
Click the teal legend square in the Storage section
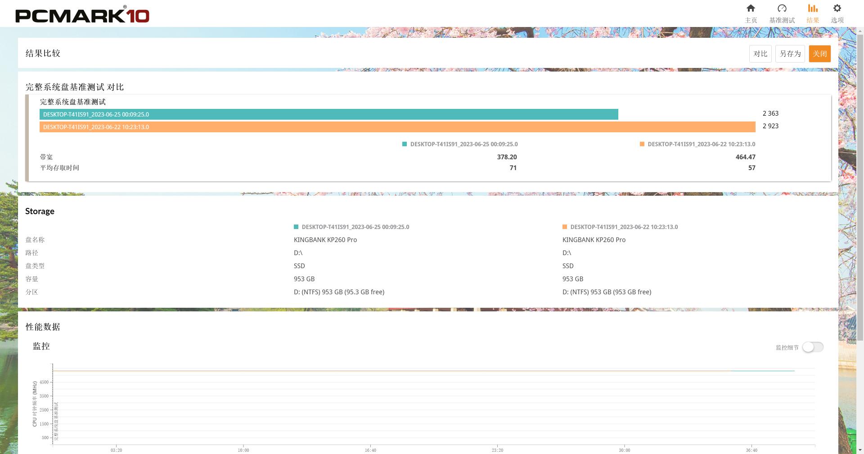(296, 227)
